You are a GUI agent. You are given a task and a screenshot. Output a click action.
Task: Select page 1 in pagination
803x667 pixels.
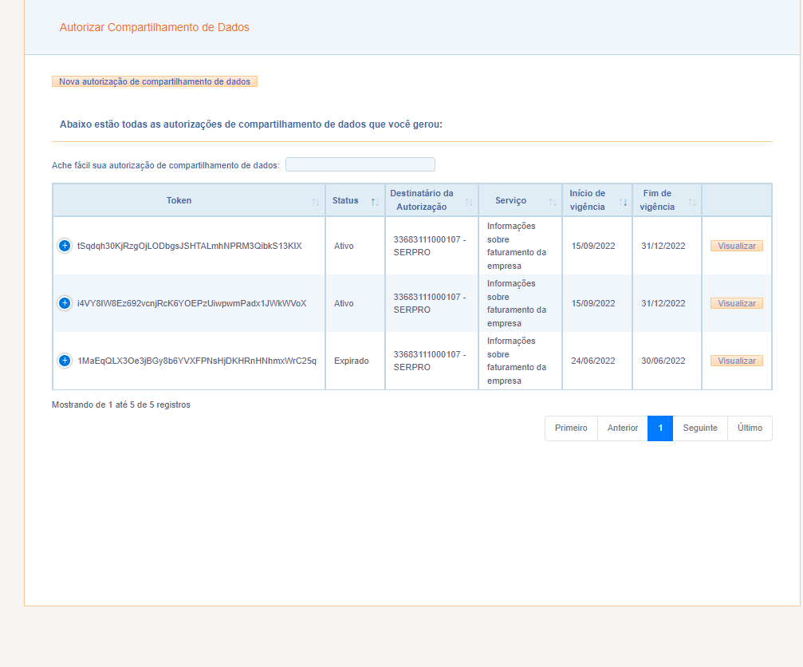(660, 428)
